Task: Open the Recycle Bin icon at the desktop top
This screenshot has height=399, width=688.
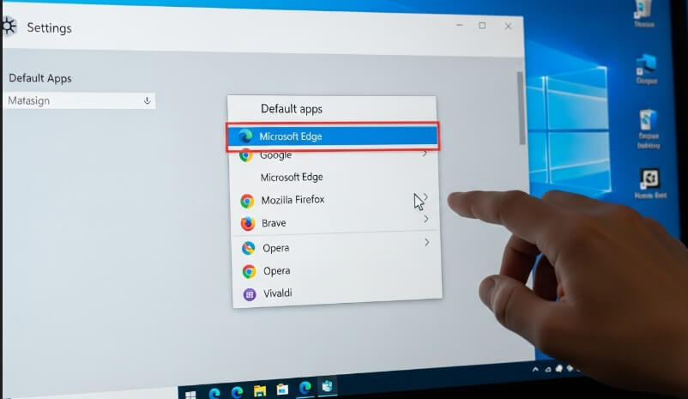Action: pos(643,9)
